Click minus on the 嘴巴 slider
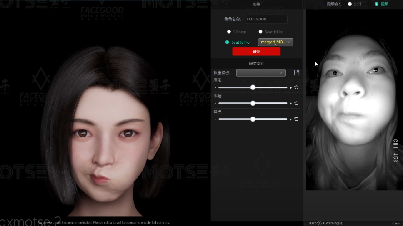This screenshot has width=403, height=226. click(215, 119)
